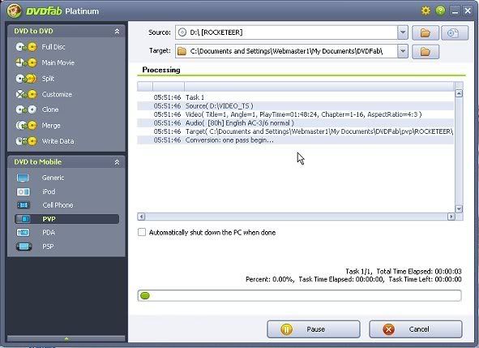Open the Customize mode icon
The height and width of the screenshot is (348, 479).
tap(26, 94)
